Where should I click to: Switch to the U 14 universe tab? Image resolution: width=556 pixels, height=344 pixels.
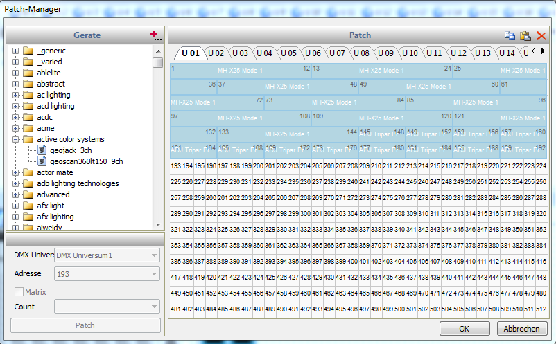pos(507,53)
